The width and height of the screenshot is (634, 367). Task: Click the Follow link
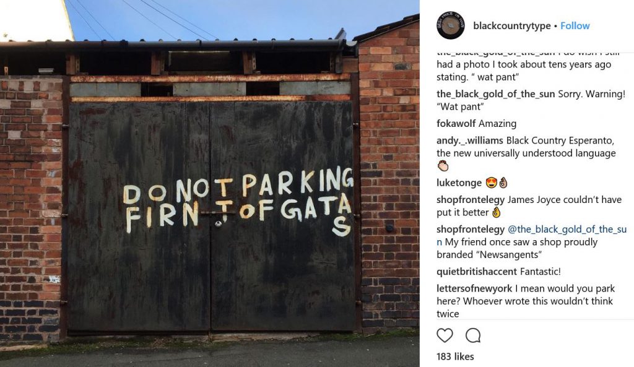point(575,26)
